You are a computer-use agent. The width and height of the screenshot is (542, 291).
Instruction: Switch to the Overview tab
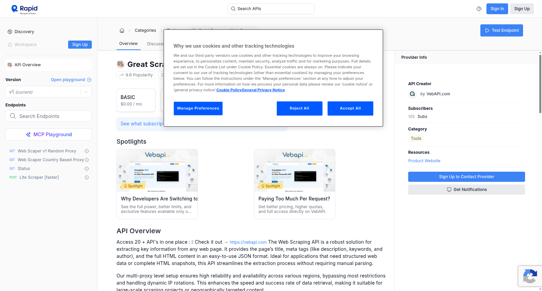coord(128,44)
